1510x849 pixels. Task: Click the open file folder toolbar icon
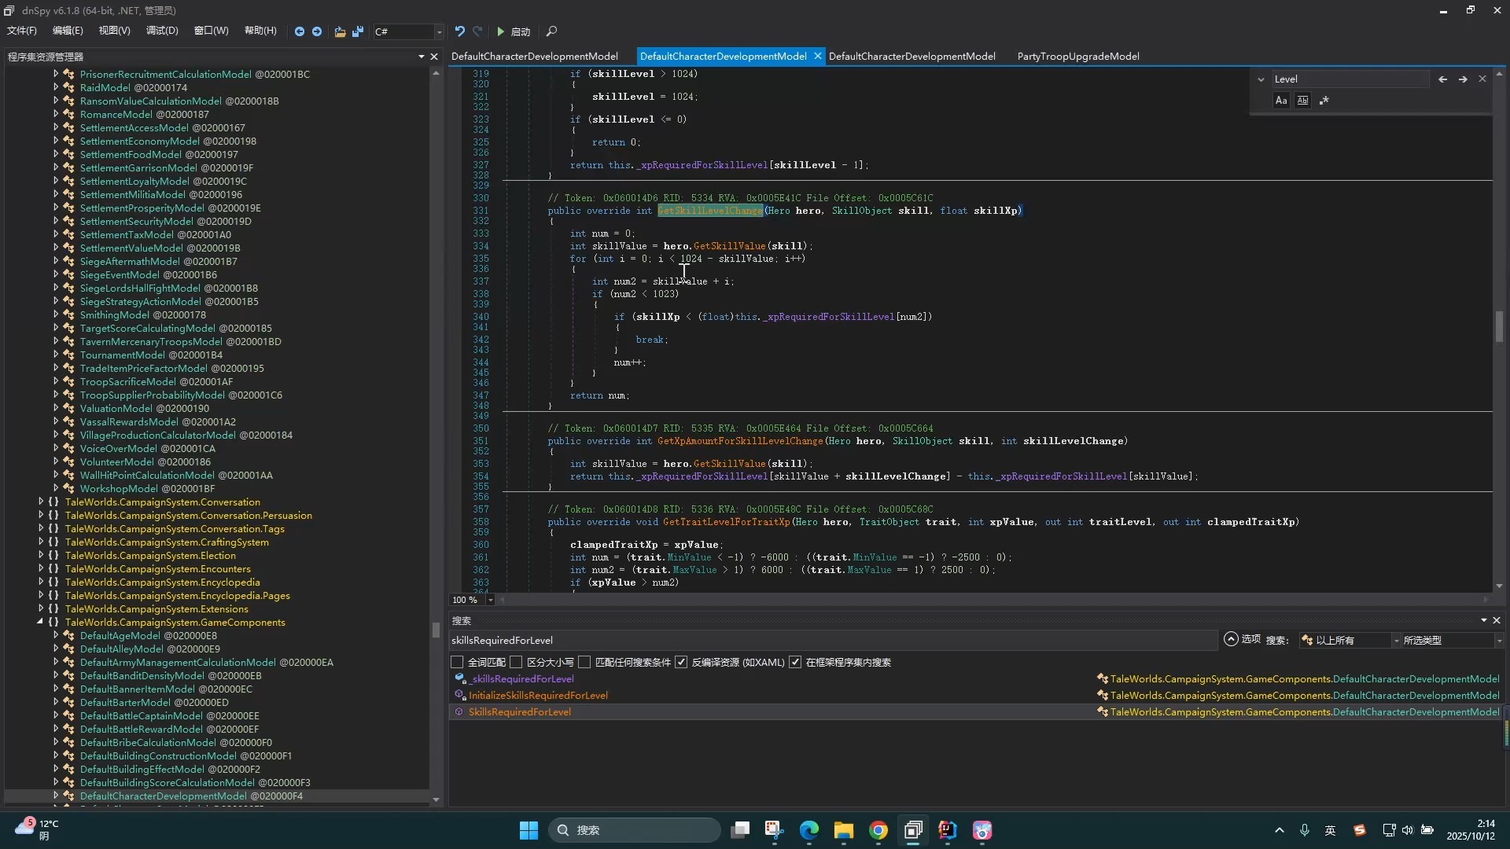point(340,31)
